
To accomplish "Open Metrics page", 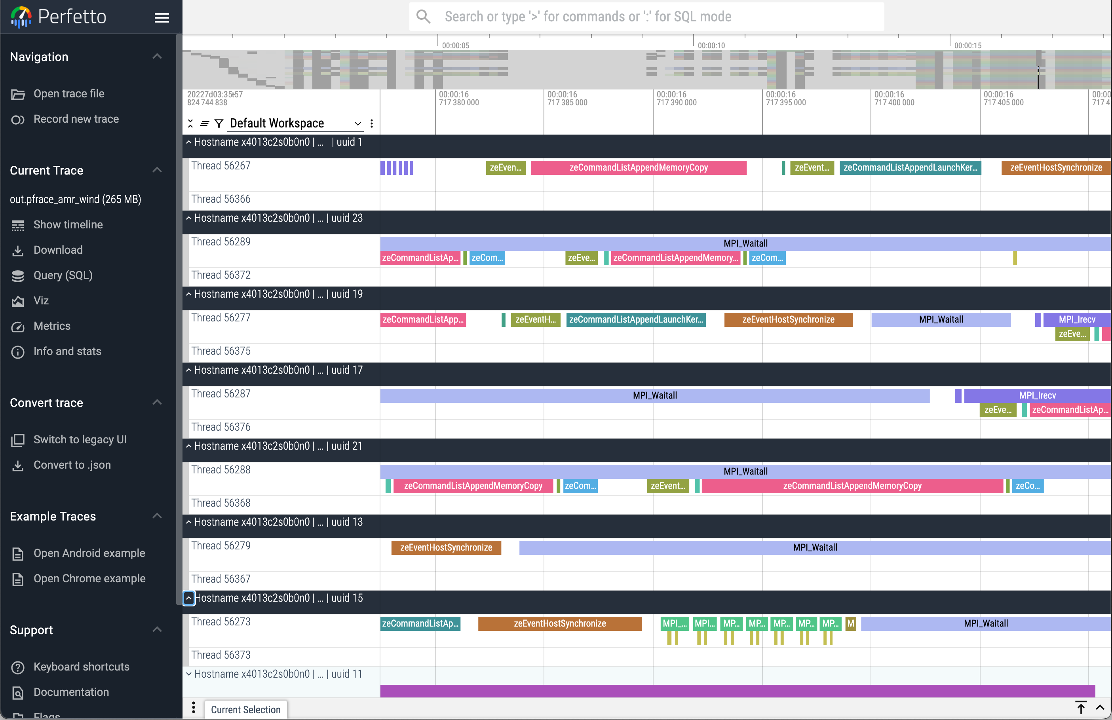I will tap(52, 326).
